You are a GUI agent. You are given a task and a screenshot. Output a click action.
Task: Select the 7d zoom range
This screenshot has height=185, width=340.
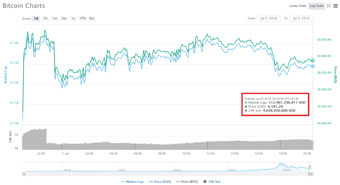pos(45,18)
